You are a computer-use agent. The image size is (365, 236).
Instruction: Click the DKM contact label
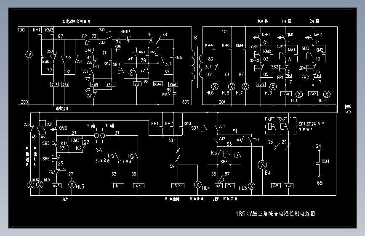[187, 123]
